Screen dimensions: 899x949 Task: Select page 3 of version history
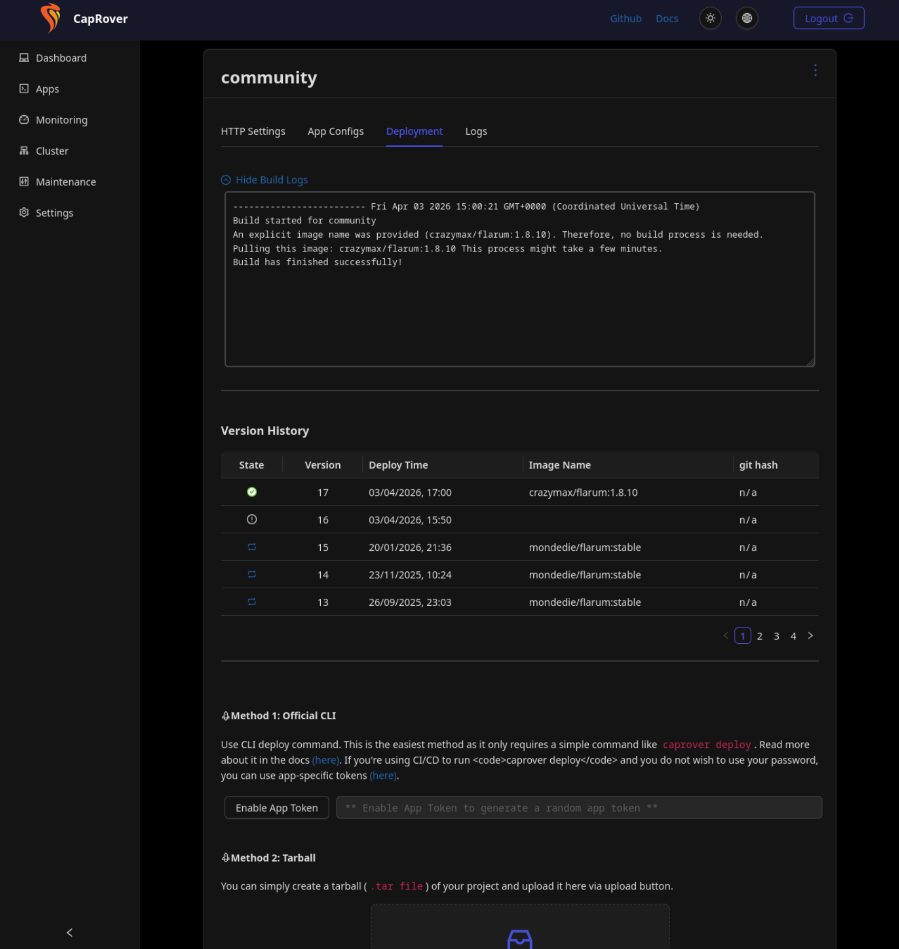click(x=776, y=636)
